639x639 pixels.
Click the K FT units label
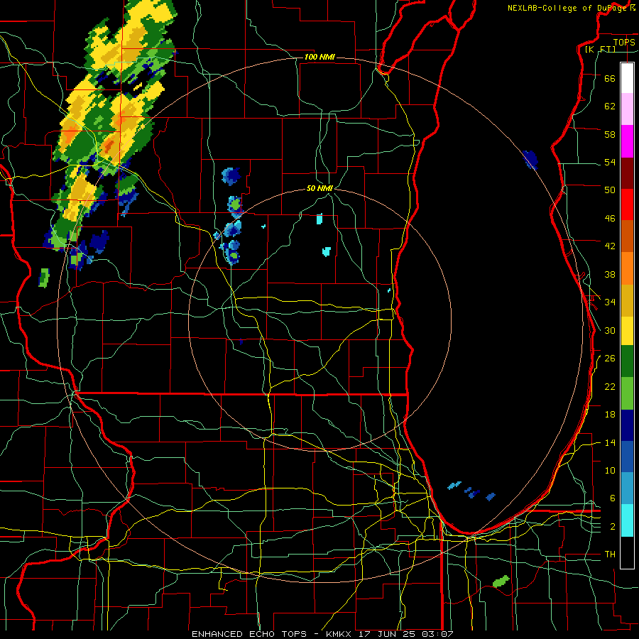point(600,49)
